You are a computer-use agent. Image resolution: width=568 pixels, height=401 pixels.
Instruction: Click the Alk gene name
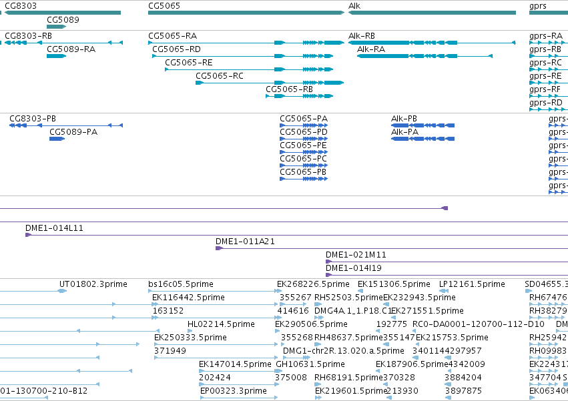pos(354,6)
